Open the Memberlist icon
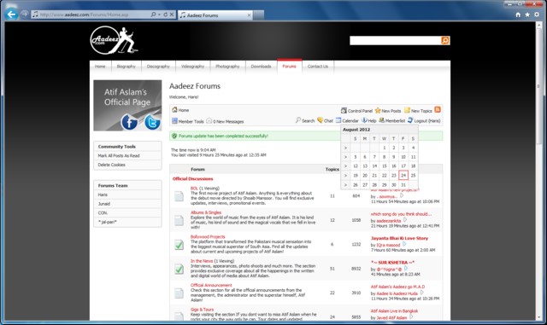547x325 pixels. (382, 120)
